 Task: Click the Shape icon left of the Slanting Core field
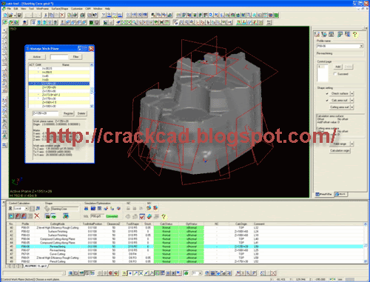[47, 209]
